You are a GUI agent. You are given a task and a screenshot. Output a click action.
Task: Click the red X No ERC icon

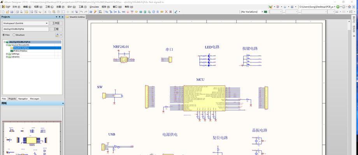click(x=166, y=12)
